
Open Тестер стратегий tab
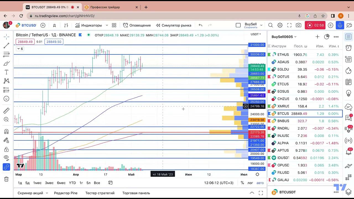pyautogui.click(x=100, y=193)
